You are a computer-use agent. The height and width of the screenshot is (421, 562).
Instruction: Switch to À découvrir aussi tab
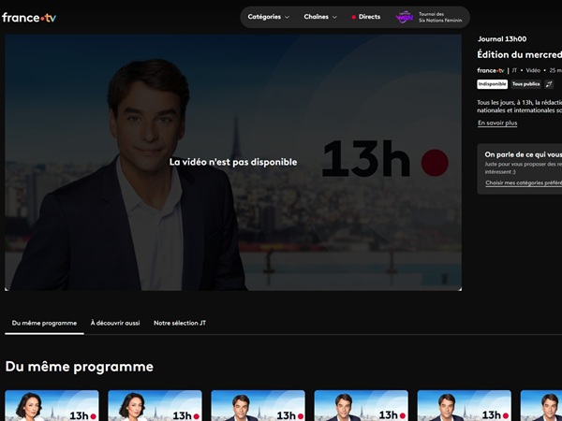click(115, 323)
